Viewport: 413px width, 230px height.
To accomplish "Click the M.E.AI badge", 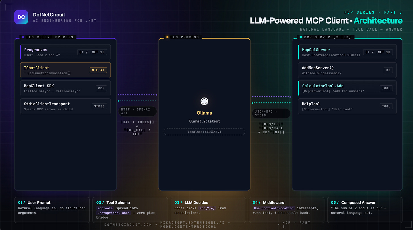I will (x=98, y=70).
